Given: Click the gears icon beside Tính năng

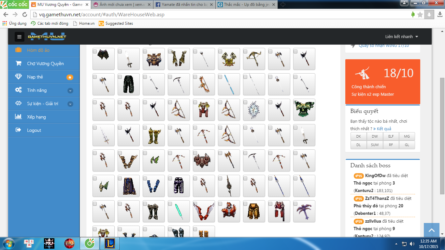Looking at the screenshot, I should click(19, 90).
